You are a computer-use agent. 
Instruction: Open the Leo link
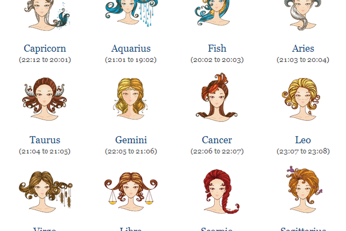click(x=303, y=140)
